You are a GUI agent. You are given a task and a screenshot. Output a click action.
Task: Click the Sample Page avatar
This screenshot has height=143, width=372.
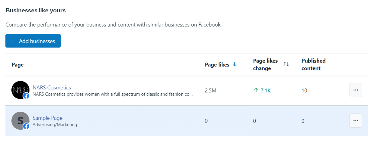click(20, 120)
